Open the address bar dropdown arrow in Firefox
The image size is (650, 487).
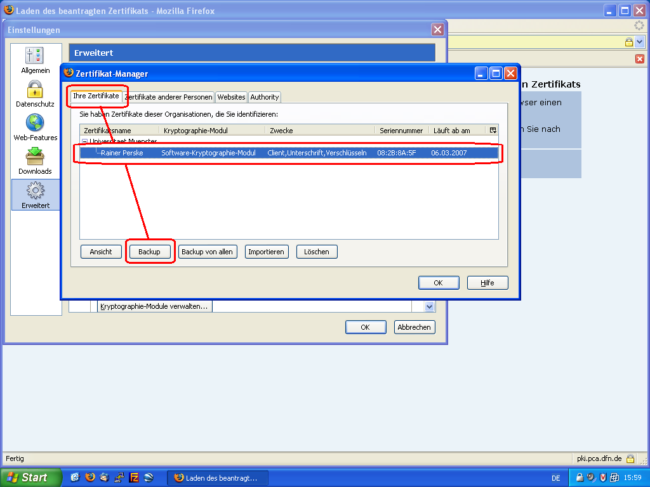click(x=640, y=42)
